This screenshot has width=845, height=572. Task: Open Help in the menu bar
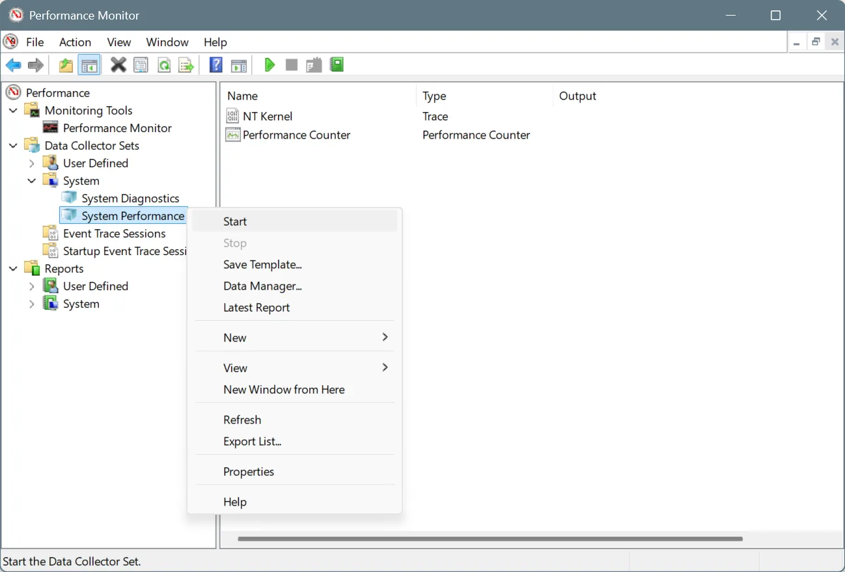pyautogui.click(x=215, y=42)
